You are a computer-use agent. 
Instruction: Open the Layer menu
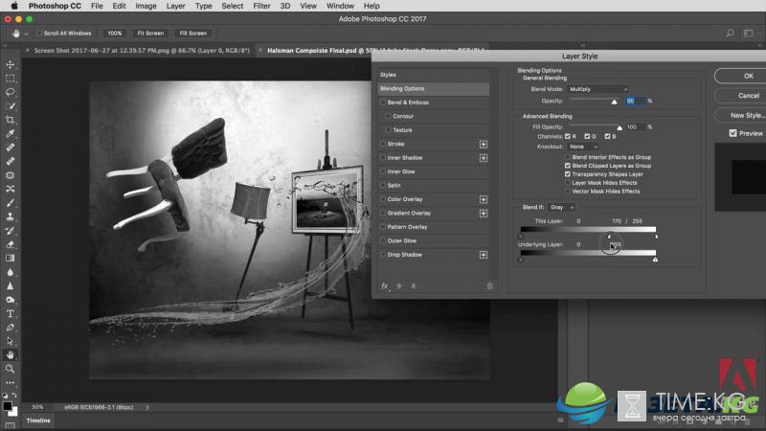pos(175,6)
